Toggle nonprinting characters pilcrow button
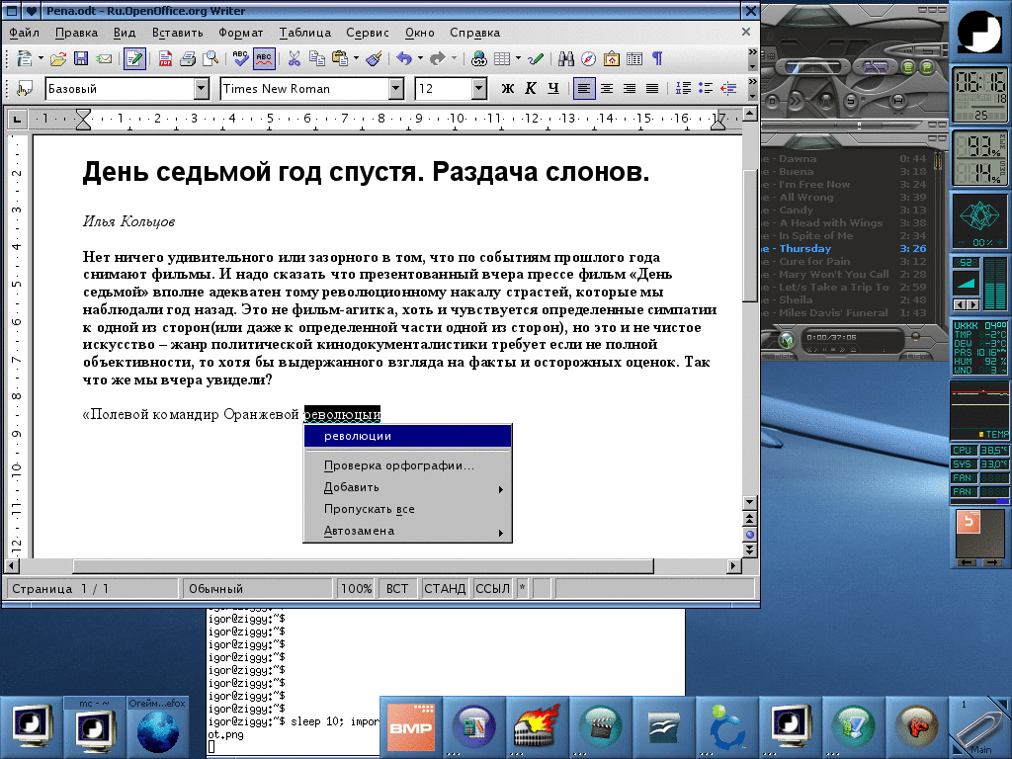 (656, 58)
